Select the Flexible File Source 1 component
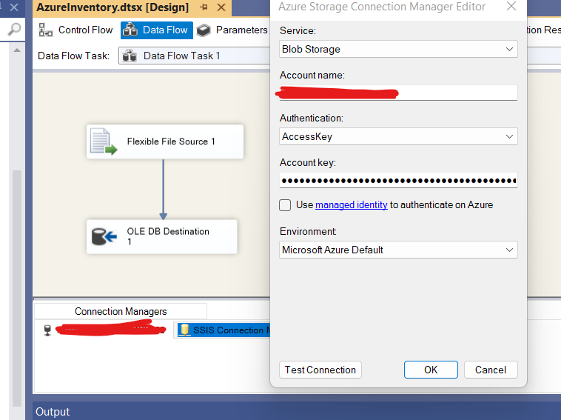The width and height of the screenshot is (561, 420). (165, 141)
